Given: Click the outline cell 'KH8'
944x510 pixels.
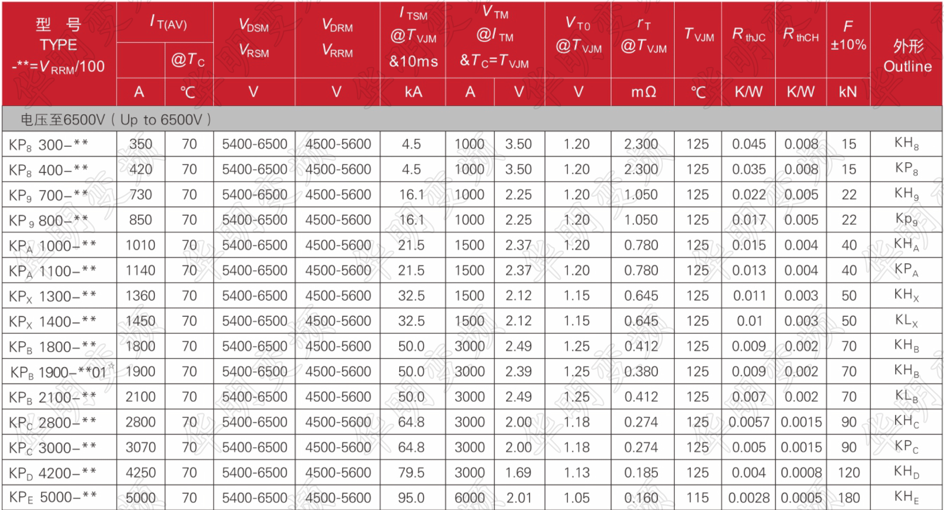Looking at the screenshot, I should [907, 144].
